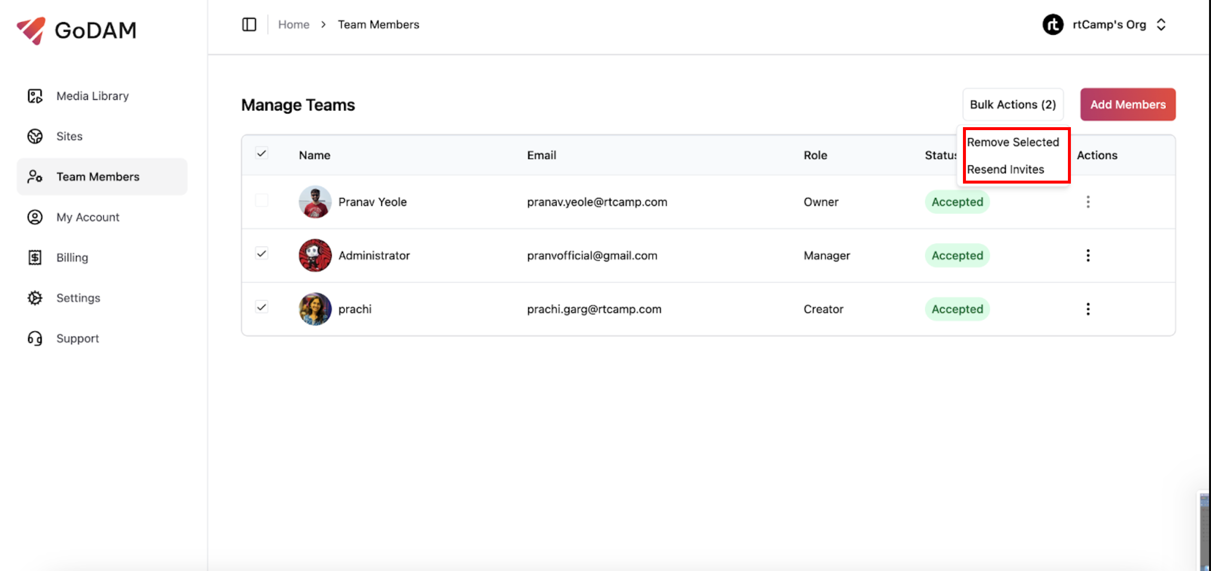The image size is (1211, 571).
Task: Follow the Home breadcrumb link
Action: 294,24
